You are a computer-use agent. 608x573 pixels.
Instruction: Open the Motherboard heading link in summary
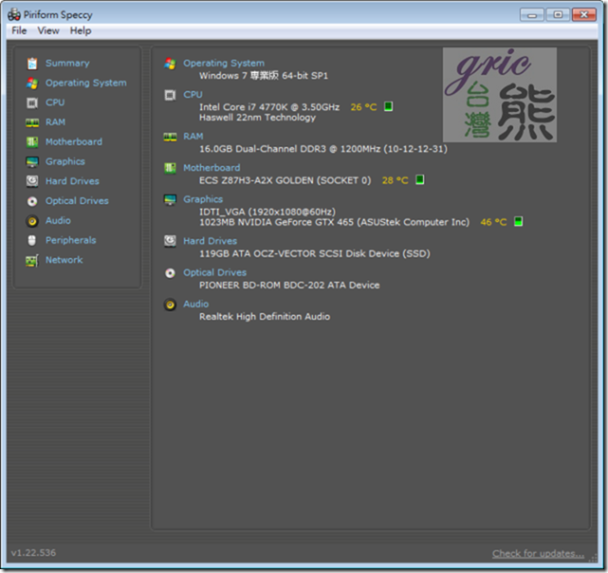tap(212, 168)
